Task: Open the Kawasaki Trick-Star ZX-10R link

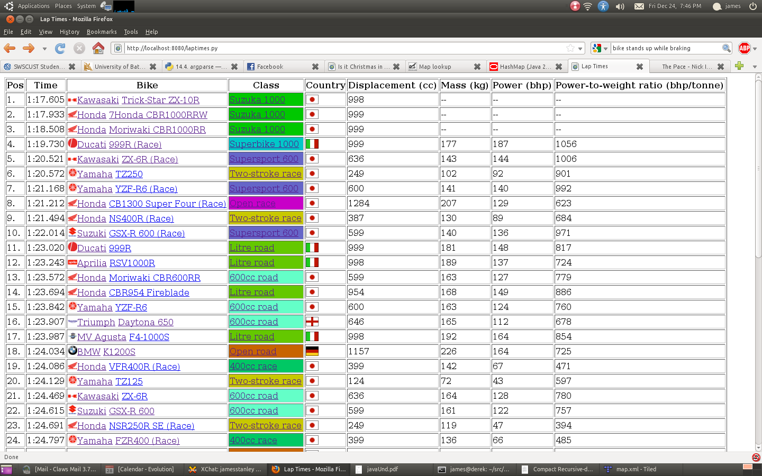Action: pos(160,100)
